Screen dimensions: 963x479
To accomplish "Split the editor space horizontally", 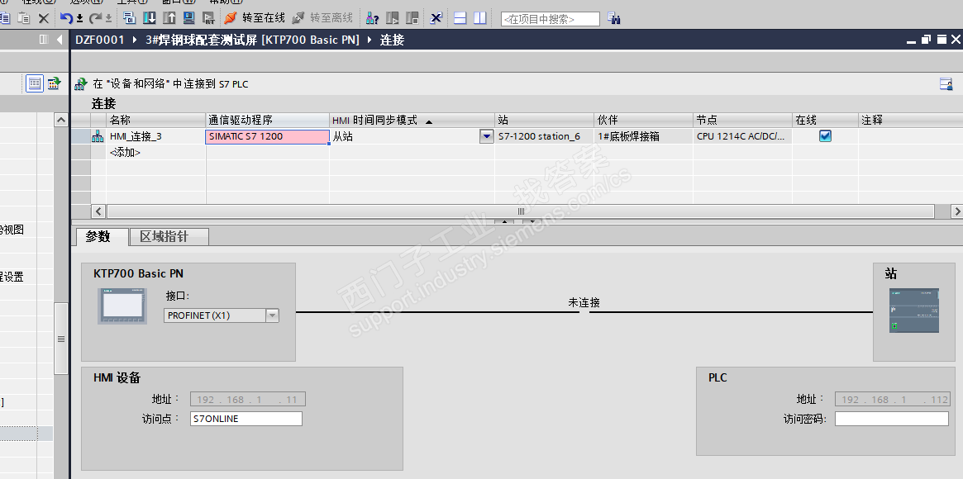I will click(460, 18).
